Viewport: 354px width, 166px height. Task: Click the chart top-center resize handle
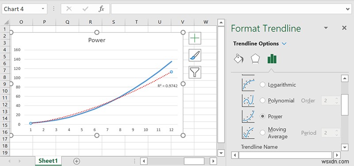[x=97, y=33]
